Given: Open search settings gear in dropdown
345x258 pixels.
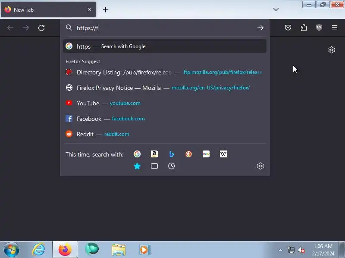Looking at the screenshot, I should click(260, 166).
